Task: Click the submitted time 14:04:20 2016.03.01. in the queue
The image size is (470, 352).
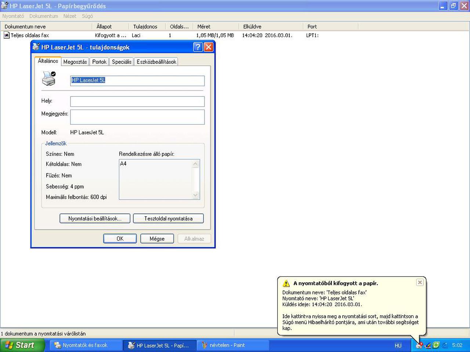Action: [267, 35]
